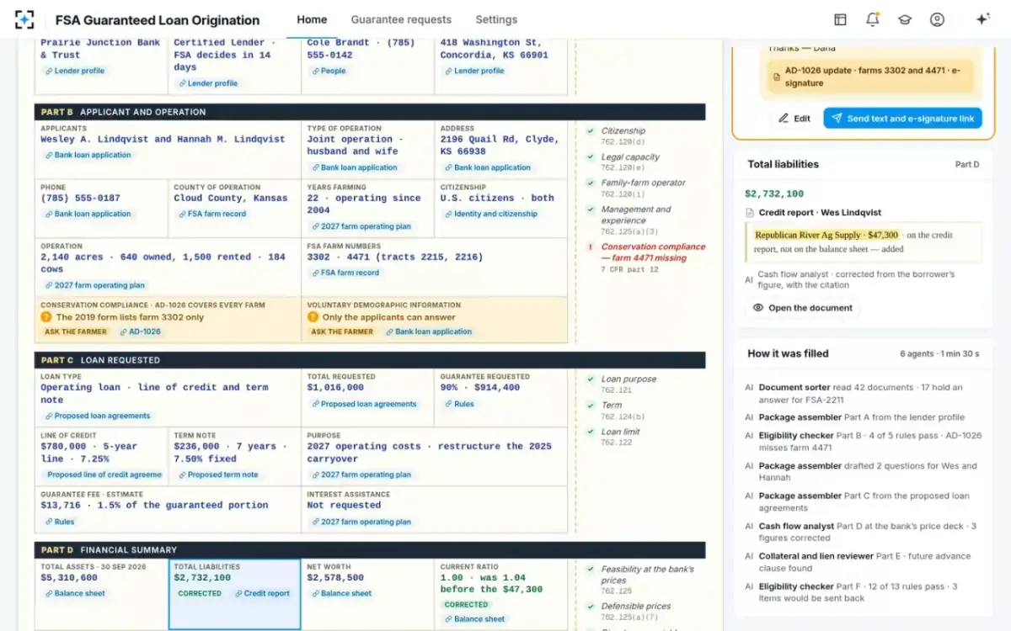The width and height of the screenshot is (1011, 631).
Task: Click the "PART C LOAN REQUESTED" section header
Action: coord(370,360)
